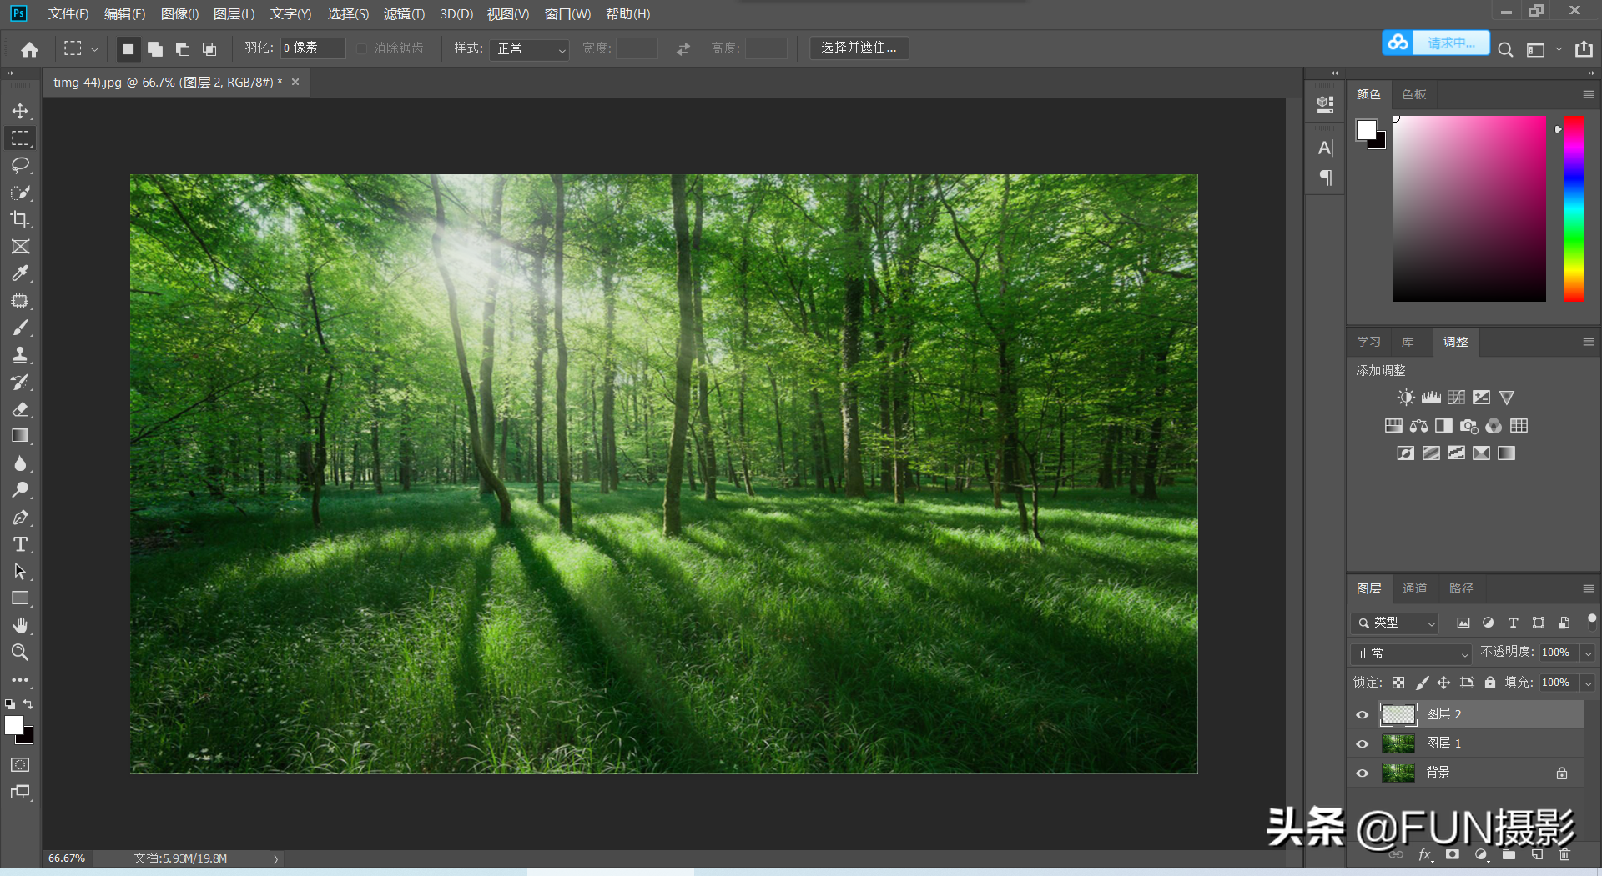Open the Color panel menu
The width and height of the screenshot is (1602, 876).
click(x=1589, y=94)
